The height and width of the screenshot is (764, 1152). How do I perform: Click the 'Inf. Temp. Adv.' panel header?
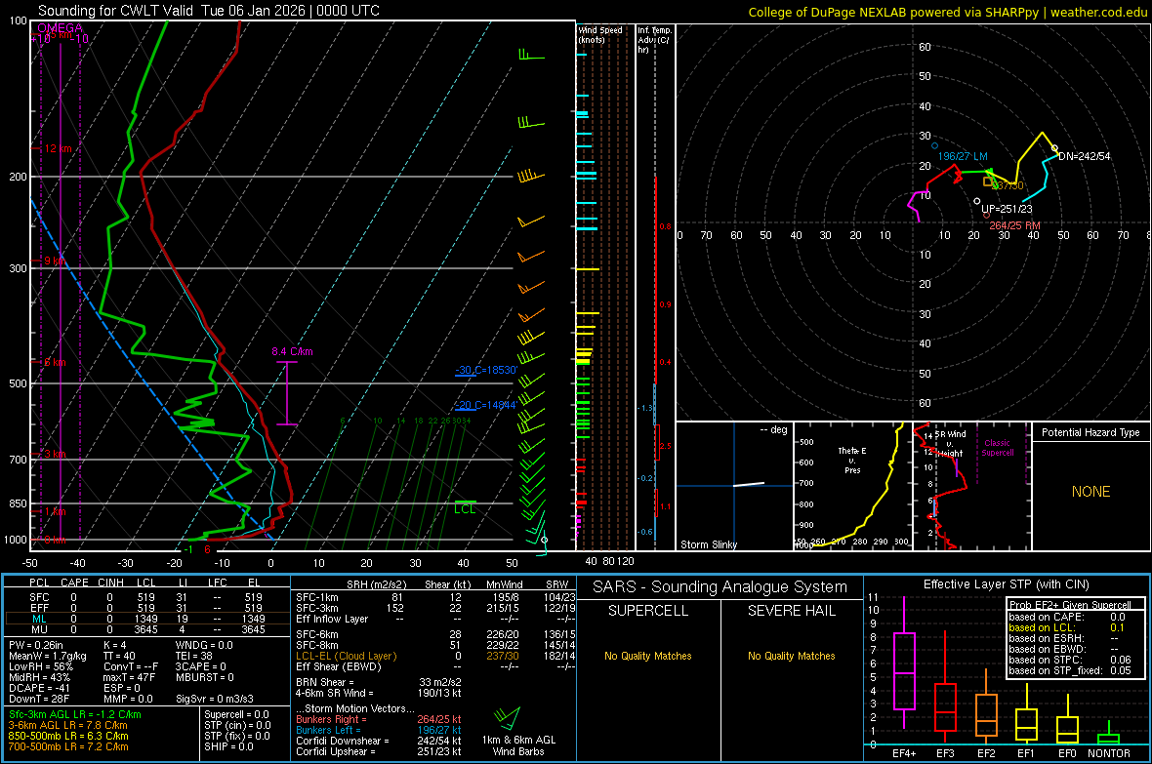point(655,40)
